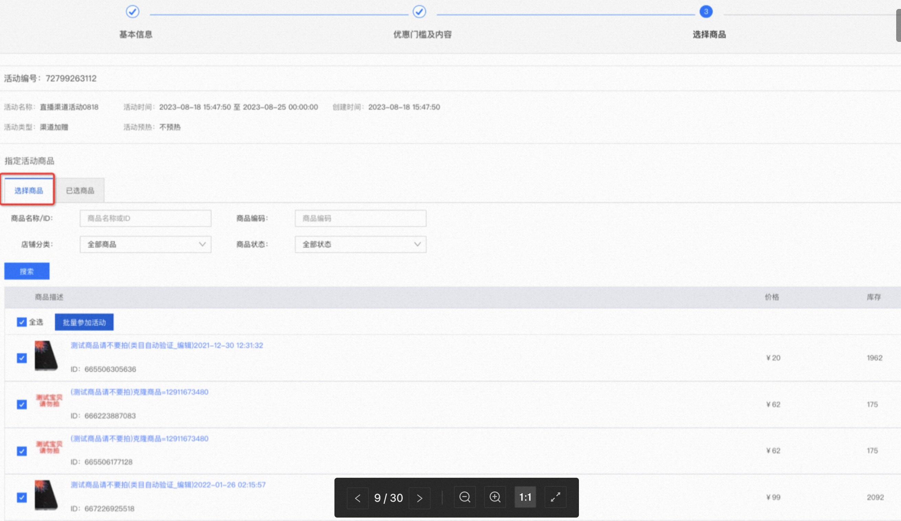901x521 pixels.
Task: Switch to 已选商品 tab
Action: (80, 190)
